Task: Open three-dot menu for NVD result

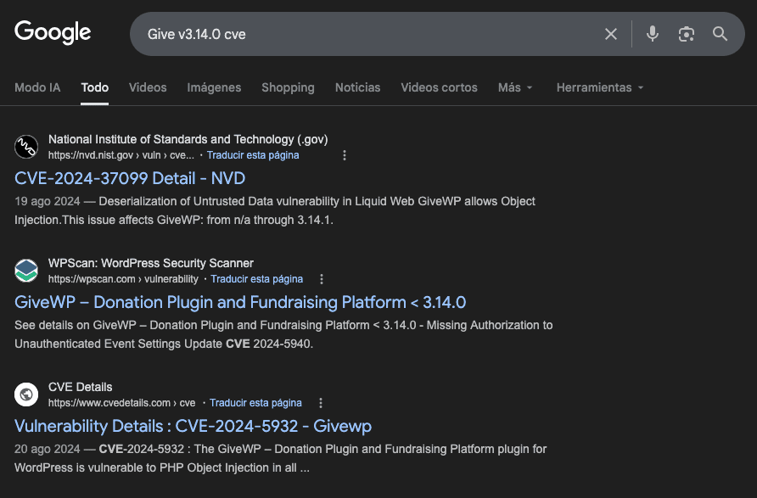Action: coord(345,155)
